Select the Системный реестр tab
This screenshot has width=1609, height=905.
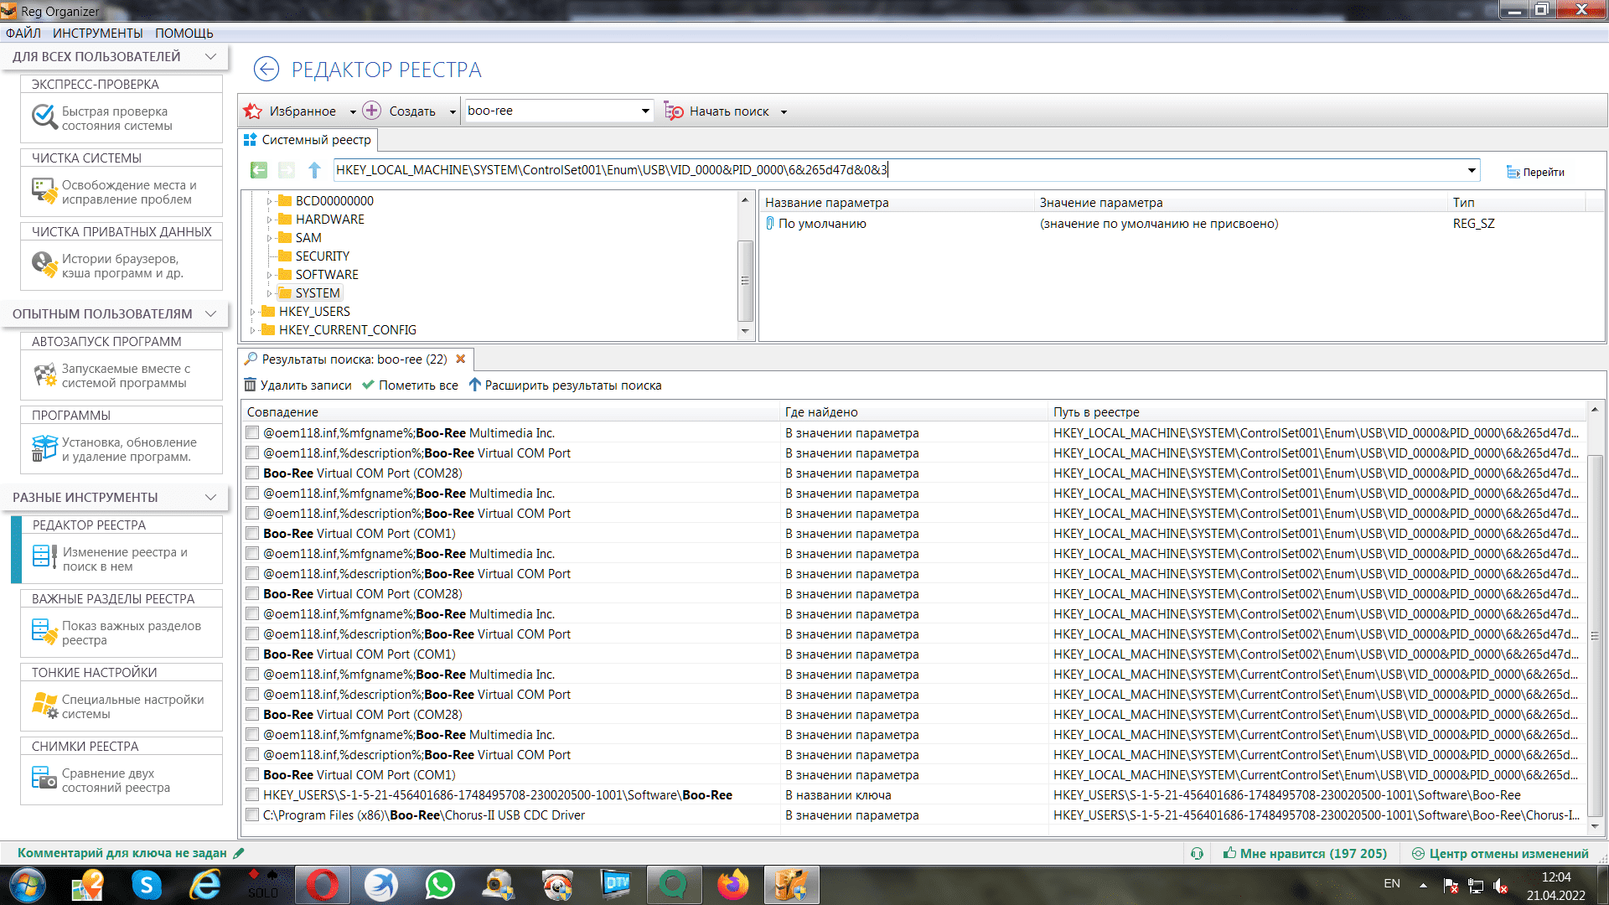(x=308, y=140)
